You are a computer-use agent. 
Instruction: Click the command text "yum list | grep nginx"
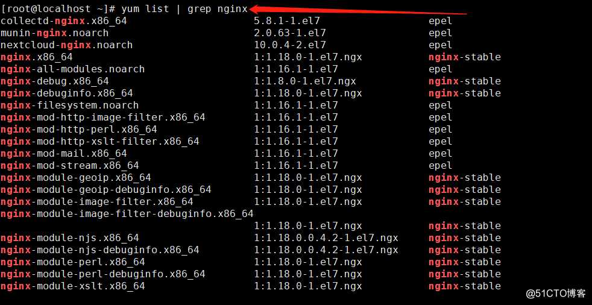184,8
